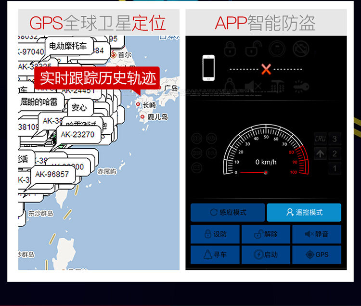Switch to 感应模式 sensing mode
This screenshot has width=361, height=306.
coord(228,212)
